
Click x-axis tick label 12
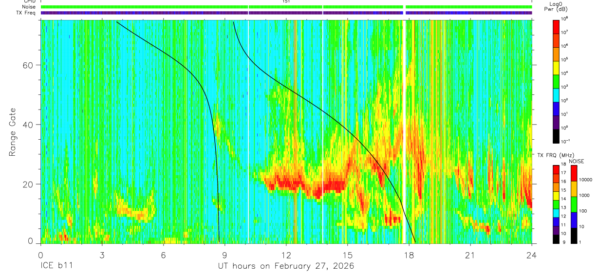click(286, 255)
